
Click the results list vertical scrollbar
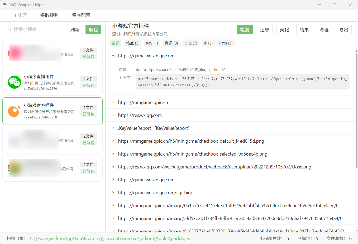(x=356, y=111)
